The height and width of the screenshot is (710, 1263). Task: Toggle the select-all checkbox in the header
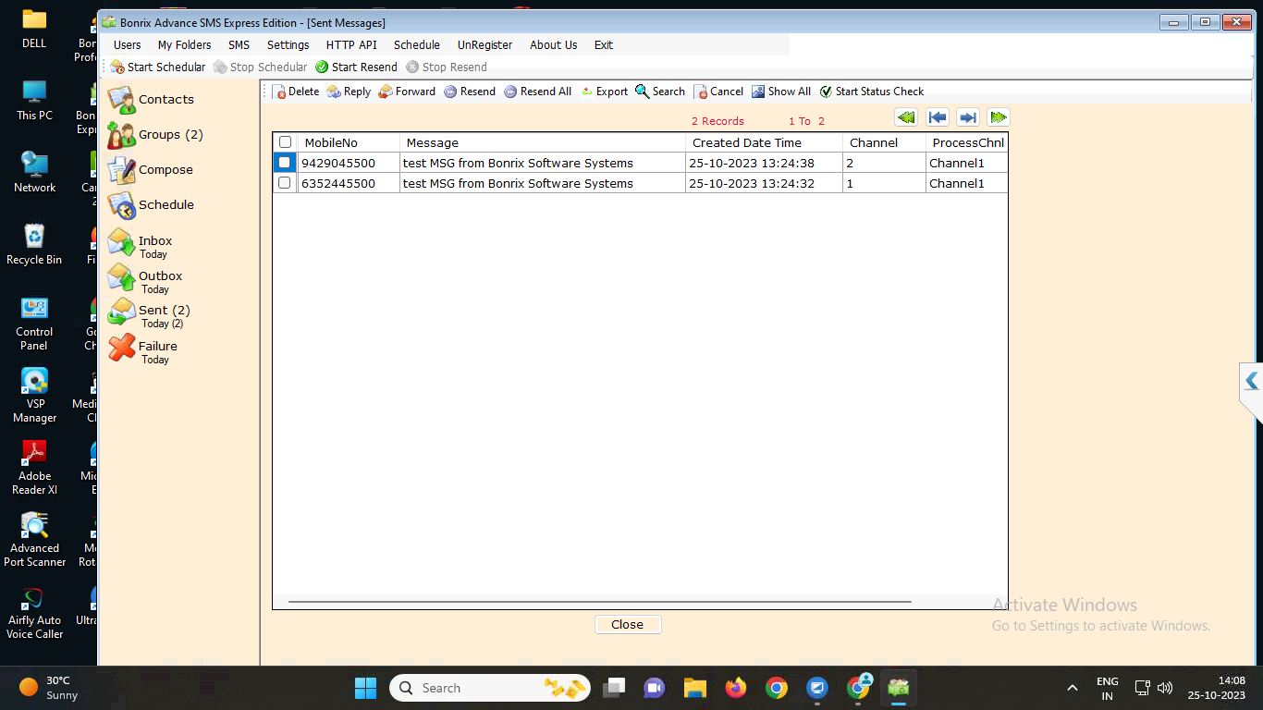[286, 142]
